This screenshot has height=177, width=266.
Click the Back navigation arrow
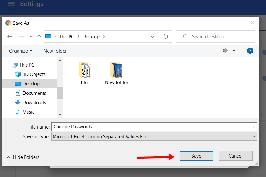(x=10, y=37)
